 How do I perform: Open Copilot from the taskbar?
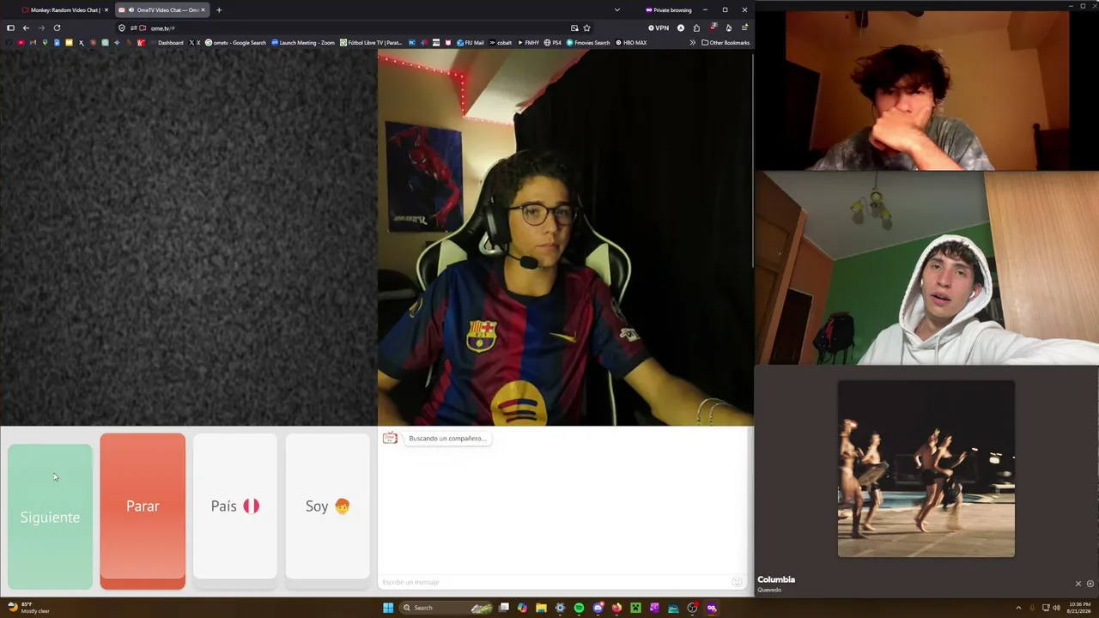[x=522, y=608]
